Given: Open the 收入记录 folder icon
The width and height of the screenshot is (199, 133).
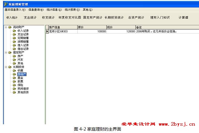Looking at the screenshot, I should point(14,31).
